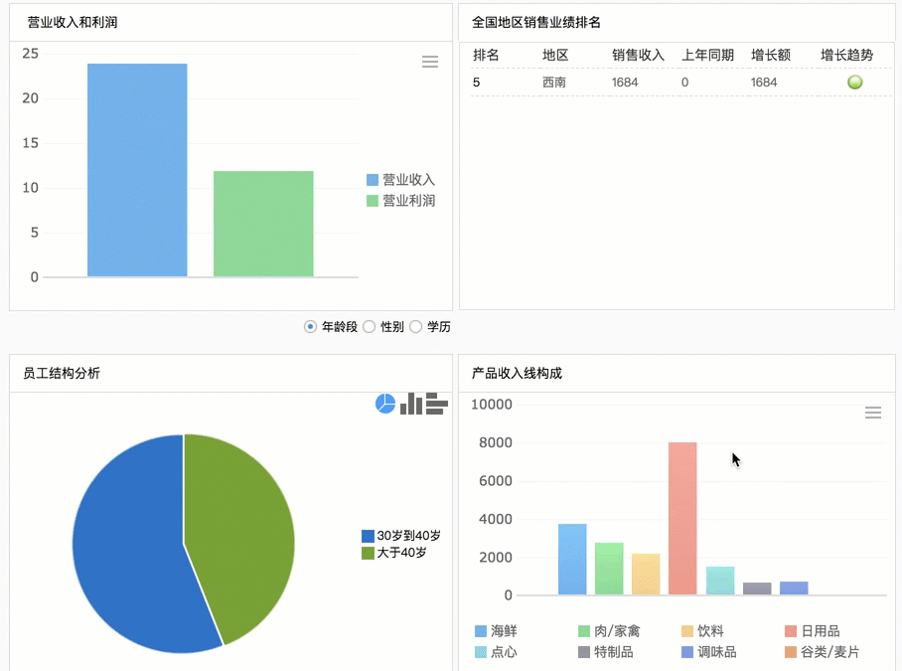This screenshot has height=671, width=902.
Task: Open revenue chart hamburger menu
Action: click(430, 62)
